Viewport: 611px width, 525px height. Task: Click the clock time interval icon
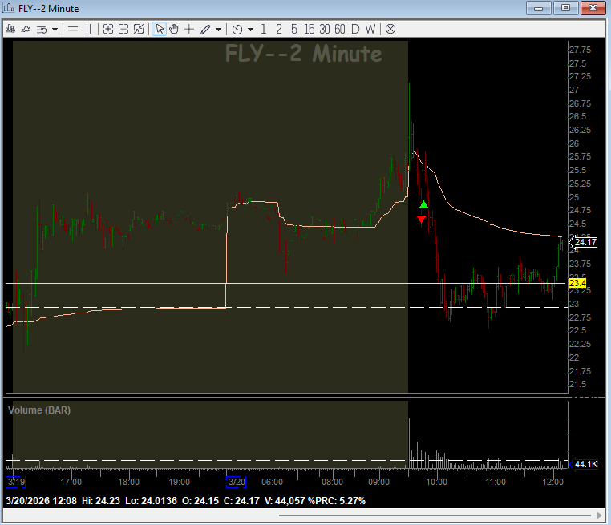237,30
